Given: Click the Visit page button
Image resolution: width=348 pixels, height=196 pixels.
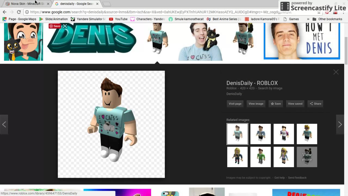Looking at the screenshot, I should [x=235, y=104].
